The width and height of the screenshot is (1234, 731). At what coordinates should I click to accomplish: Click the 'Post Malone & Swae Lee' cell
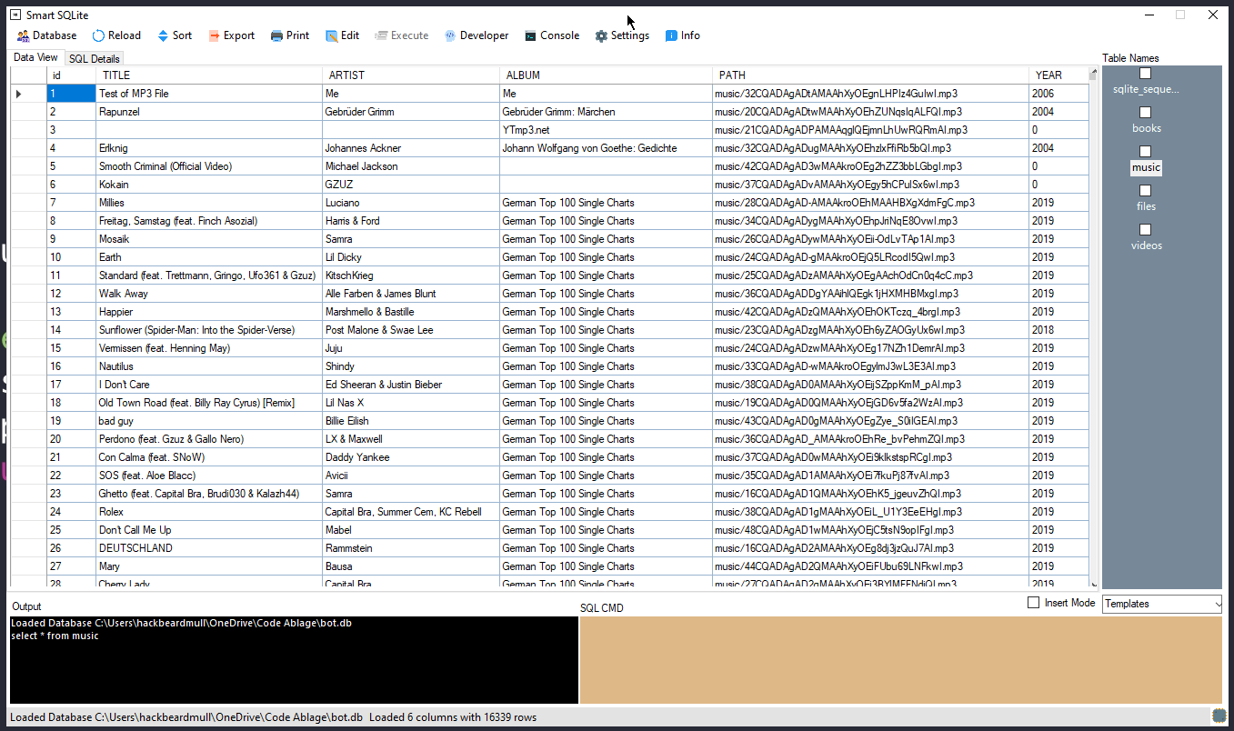click(411, 330)
